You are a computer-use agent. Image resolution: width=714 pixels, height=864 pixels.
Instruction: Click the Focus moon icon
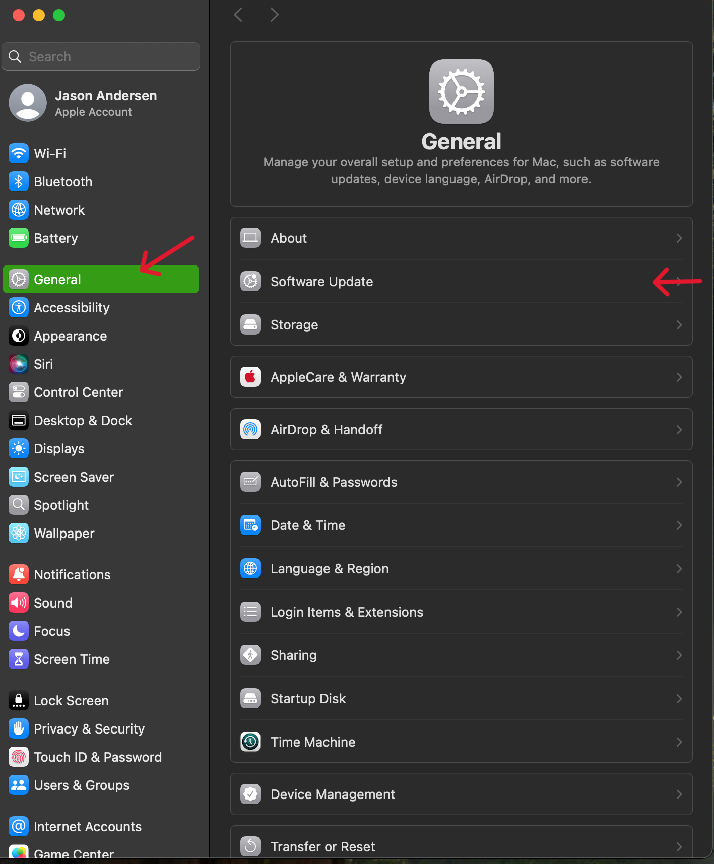(19, 631)
